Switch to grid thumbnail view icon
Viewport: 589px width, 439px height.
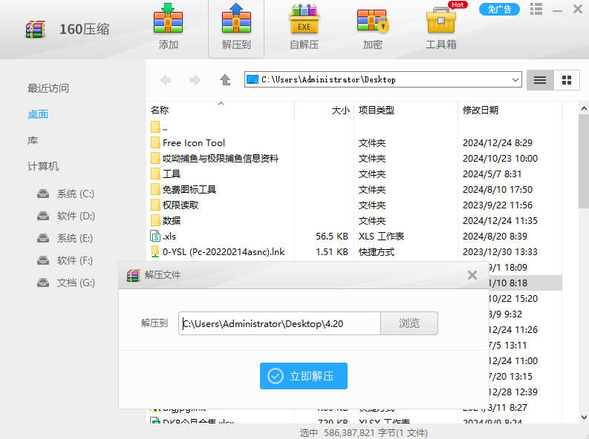tap(567, 80)
